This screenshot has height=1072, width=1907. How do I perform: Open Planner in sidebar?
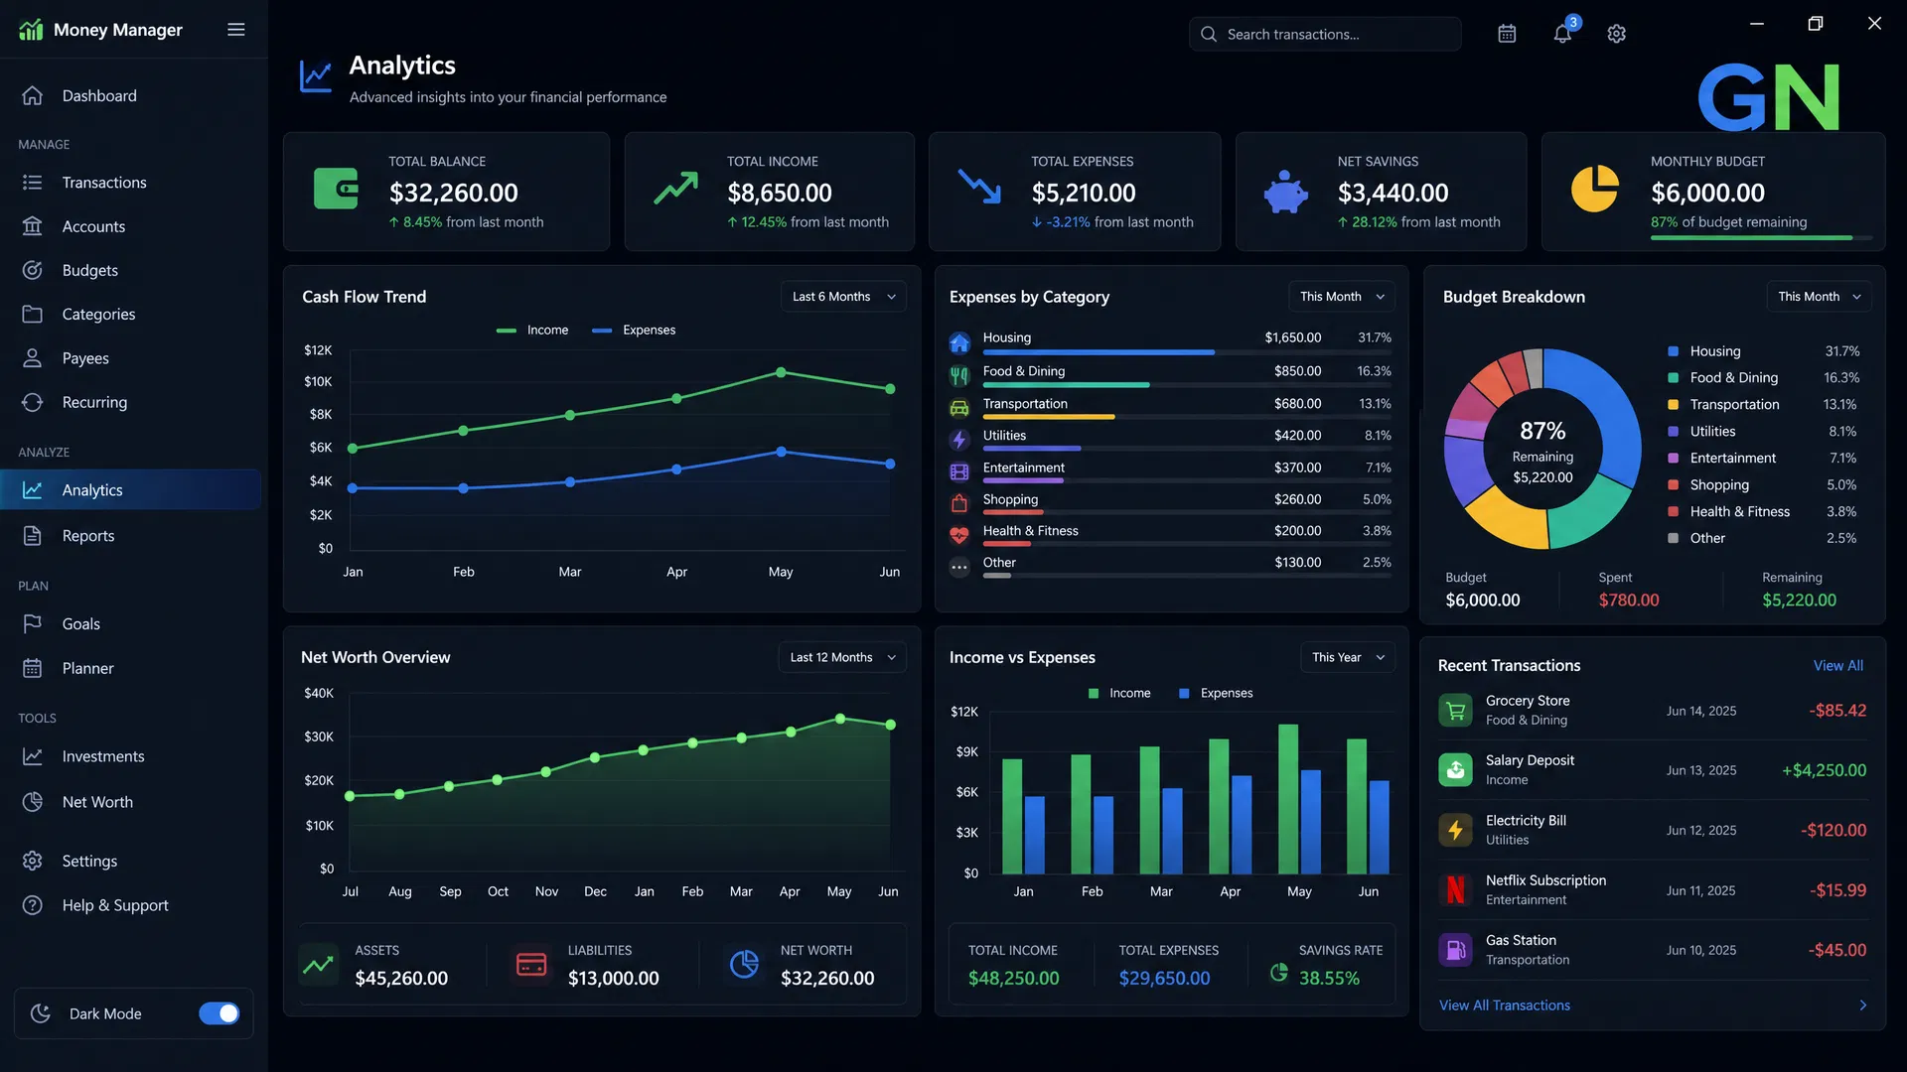(x=131, y=669)
